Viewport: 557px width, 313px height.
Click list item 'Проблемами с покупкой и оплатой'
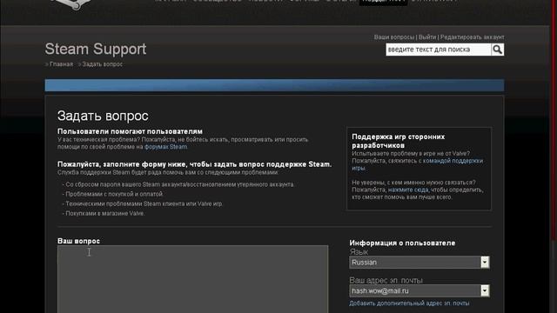114,194
